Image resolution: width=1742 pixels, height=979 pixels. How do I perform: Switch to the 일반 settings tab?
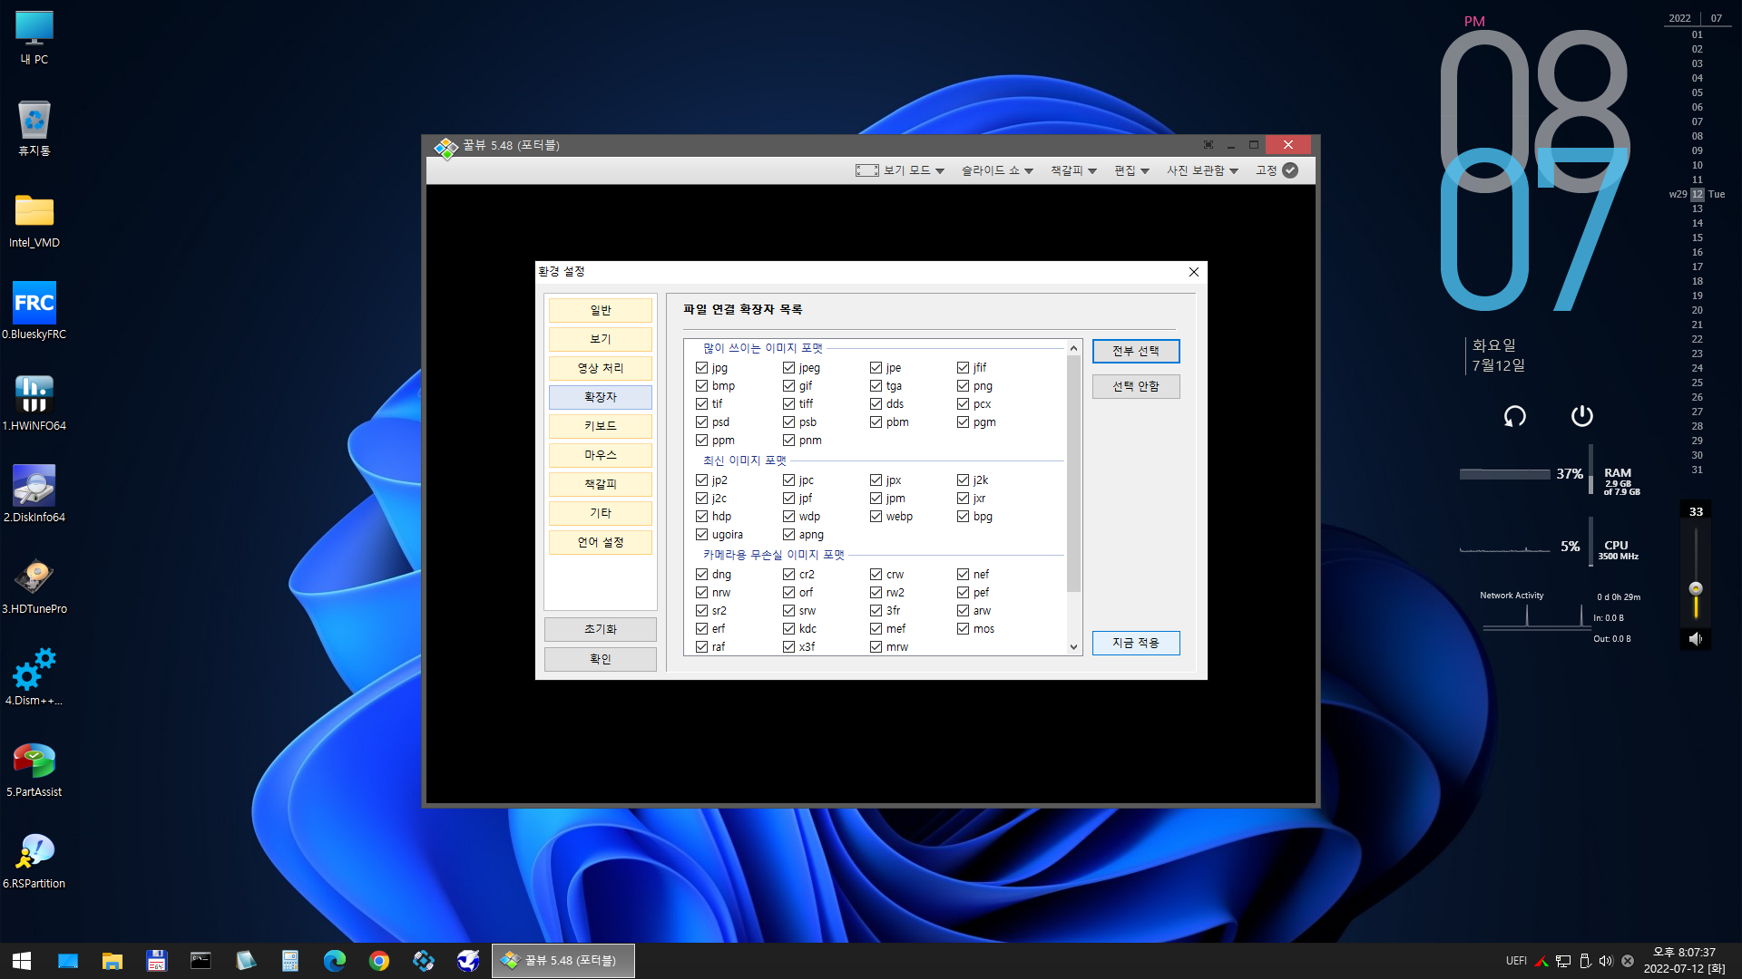601,310
